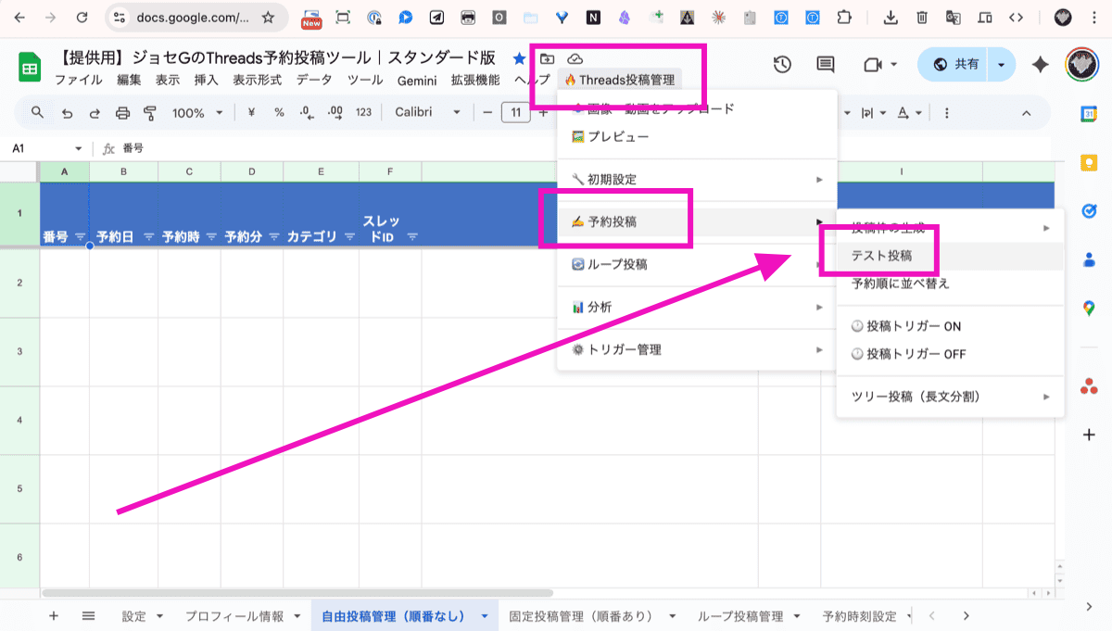
Task: Print the spreadsheet
Action: click(122, 113)
